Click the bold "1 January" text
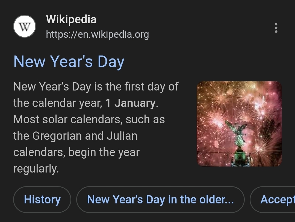295x222 pixels. tap(130, 103)
